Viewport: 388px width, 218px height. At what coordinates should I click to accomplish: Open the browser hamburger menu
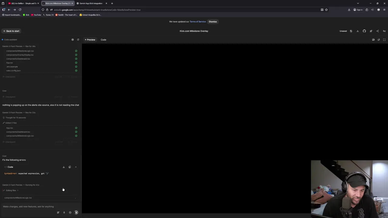[x=384, y=10]
